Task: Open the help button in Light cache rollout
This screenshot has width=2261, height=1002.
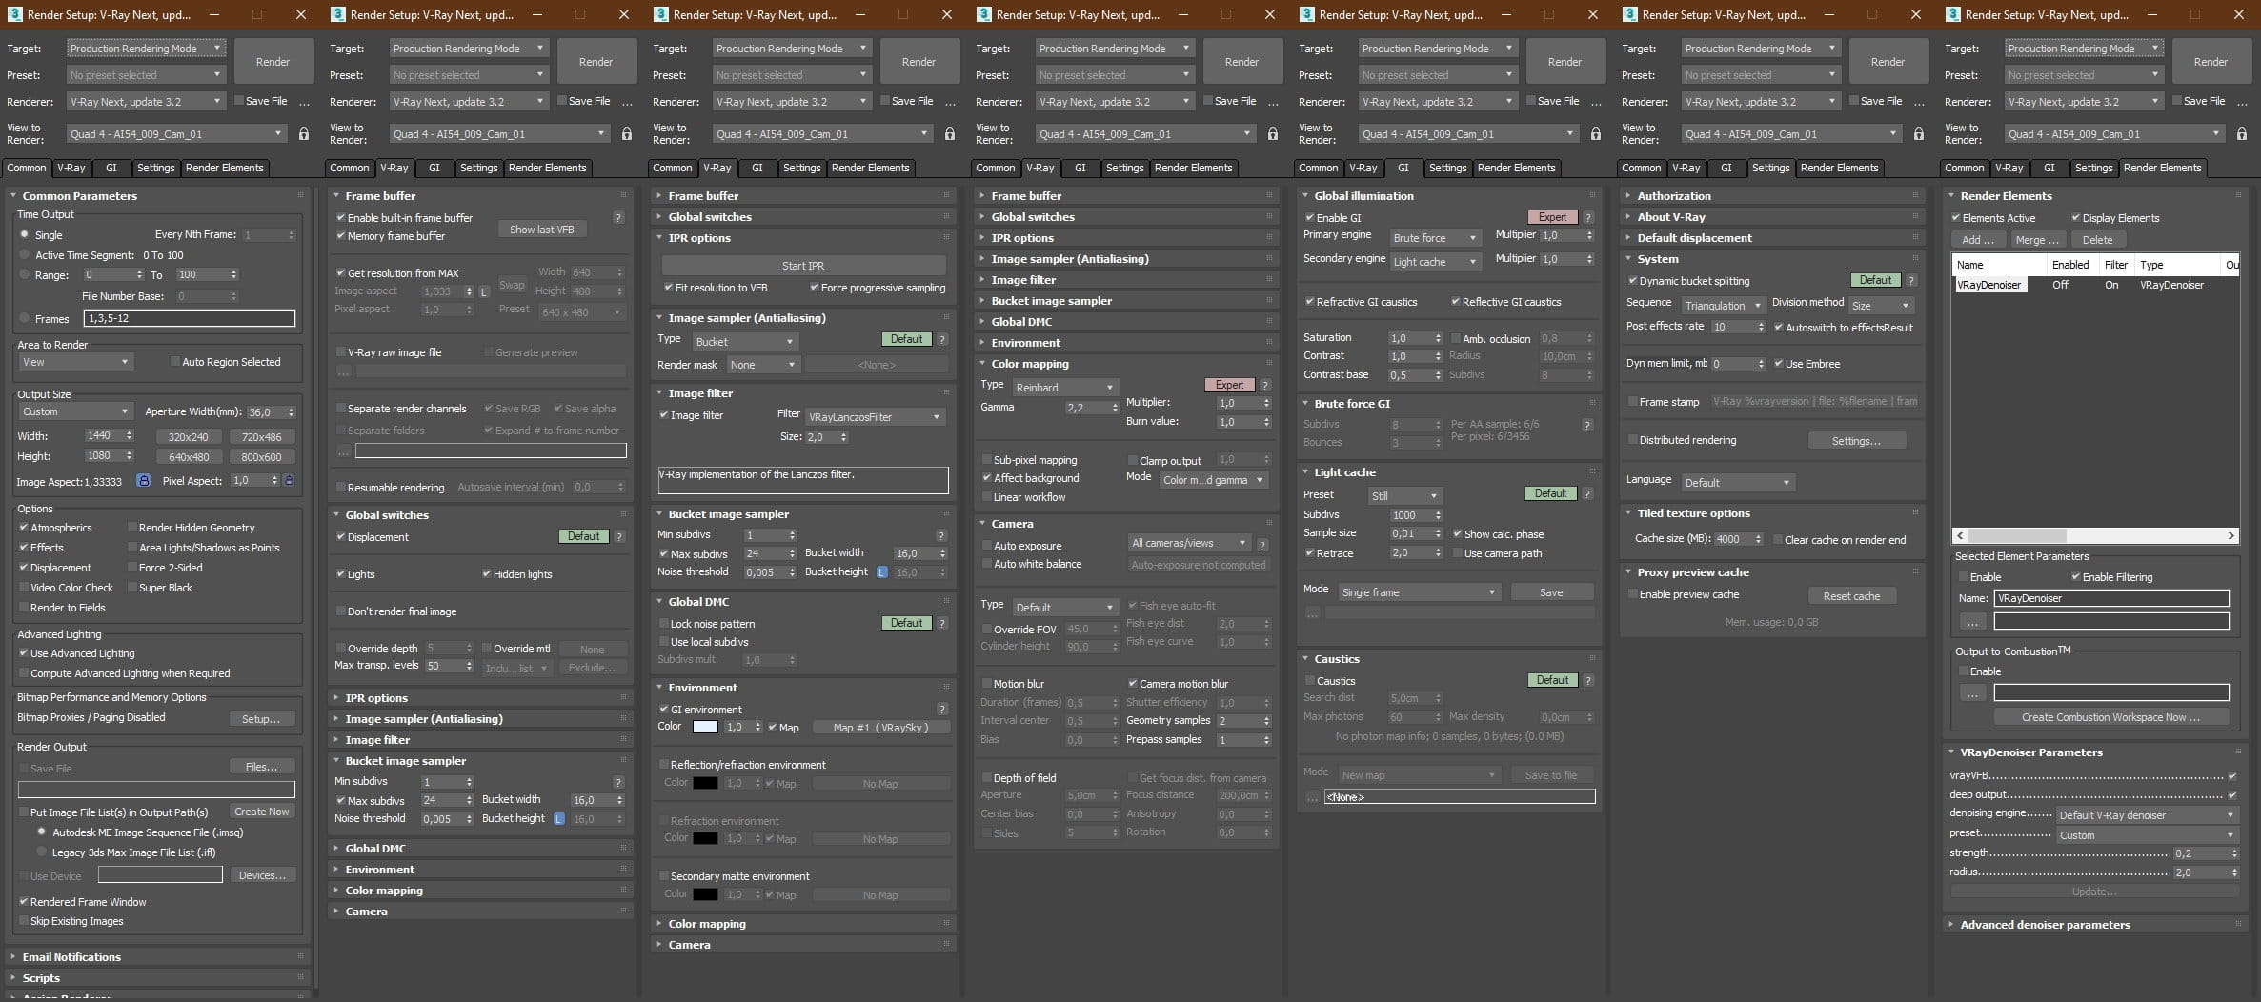Action: coord(1587,493)
